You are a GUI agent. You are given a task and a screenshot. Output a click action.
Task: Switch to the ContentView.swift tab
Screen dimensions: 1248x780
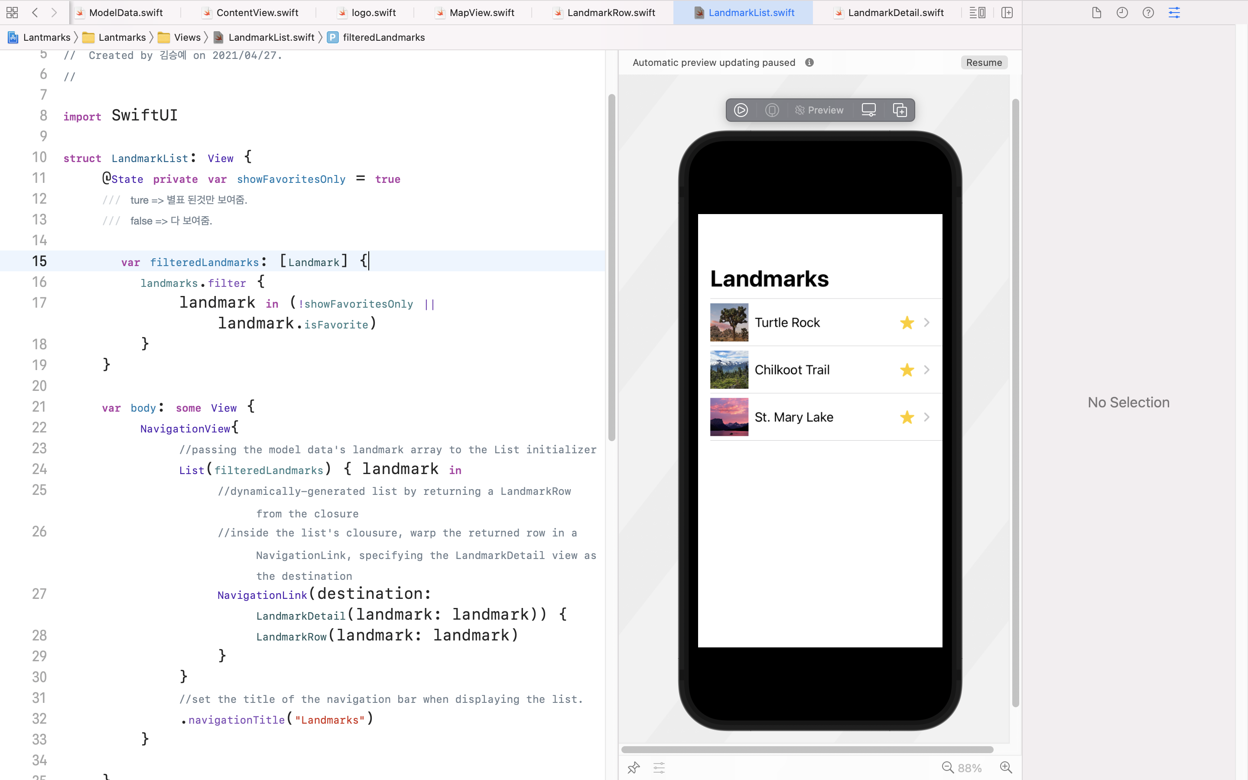[257, 12]
